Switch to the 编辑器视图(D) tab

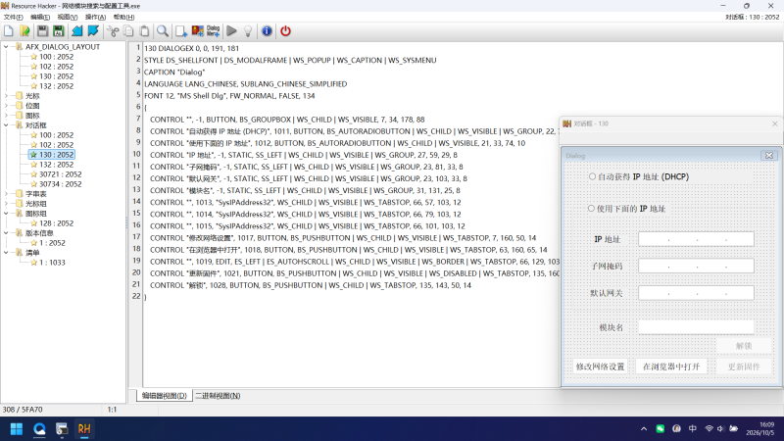(x=164, y=396)
